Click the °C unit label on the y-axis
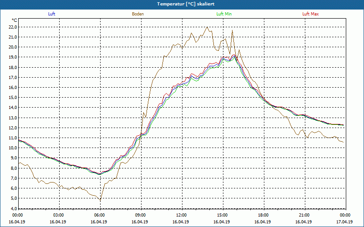The width and height of the screenshot is (364, 227). [x=15, y=20]
